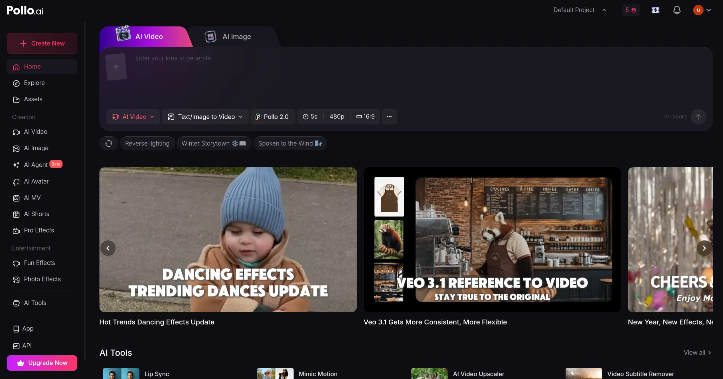Open the AI Video mode dropdown

[x=133, y=116]
